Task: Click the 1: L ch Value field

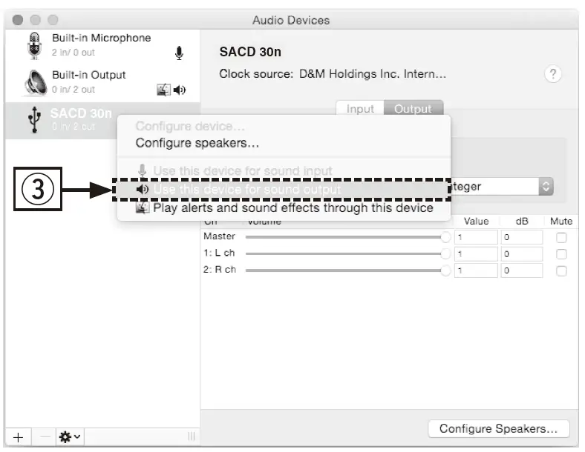Action: coord(476,254)
